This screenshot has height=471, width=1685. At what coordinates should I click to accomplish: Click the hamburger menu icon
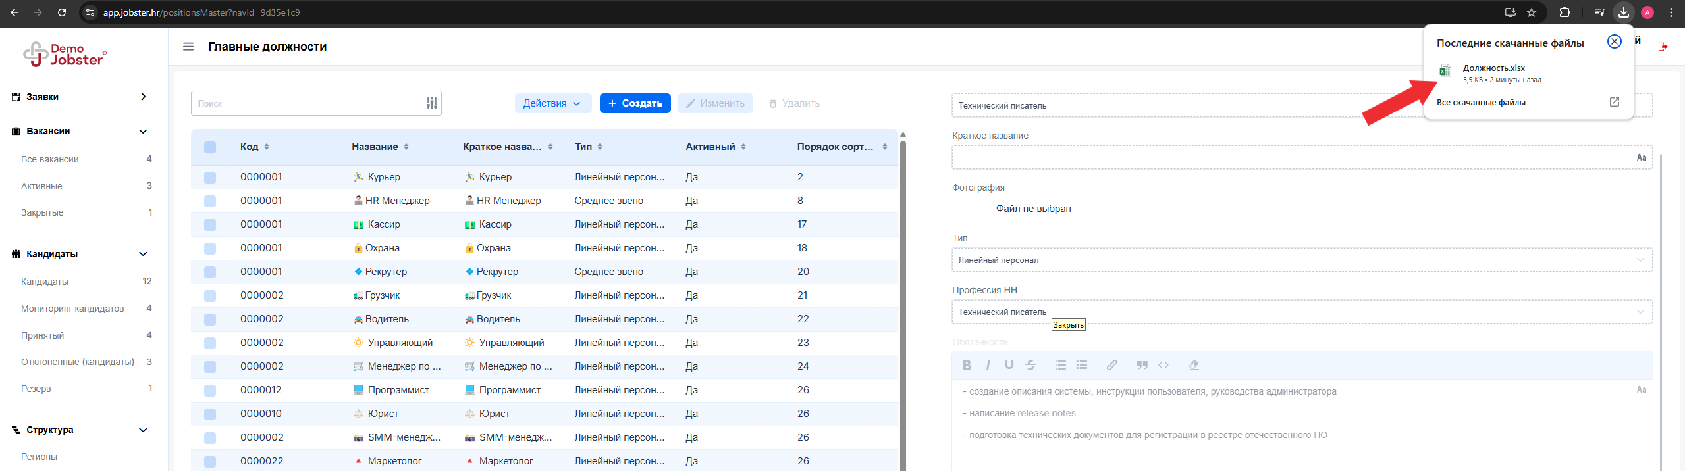[188, 47]
